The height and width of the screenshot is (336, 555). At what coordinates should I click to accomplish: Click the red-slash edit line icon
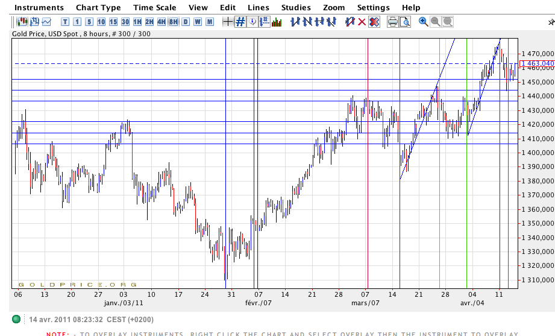point(350,22)
